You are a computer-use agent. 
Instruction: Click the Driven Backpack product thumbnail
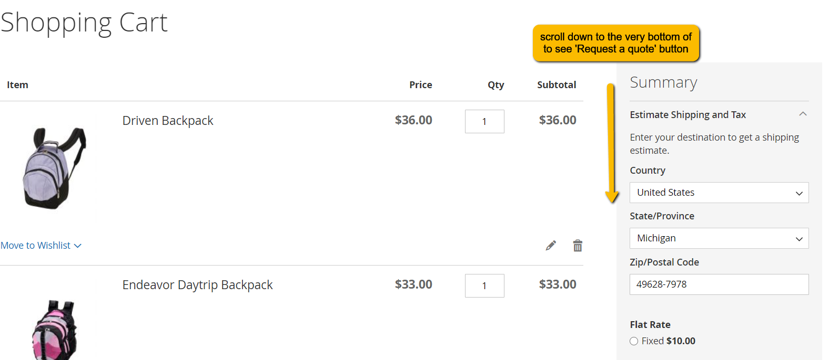54,168
